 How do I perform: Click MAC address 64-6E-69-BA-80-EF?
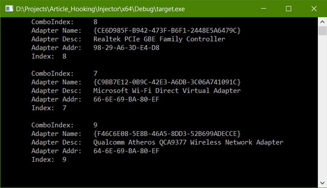[126, 151]
